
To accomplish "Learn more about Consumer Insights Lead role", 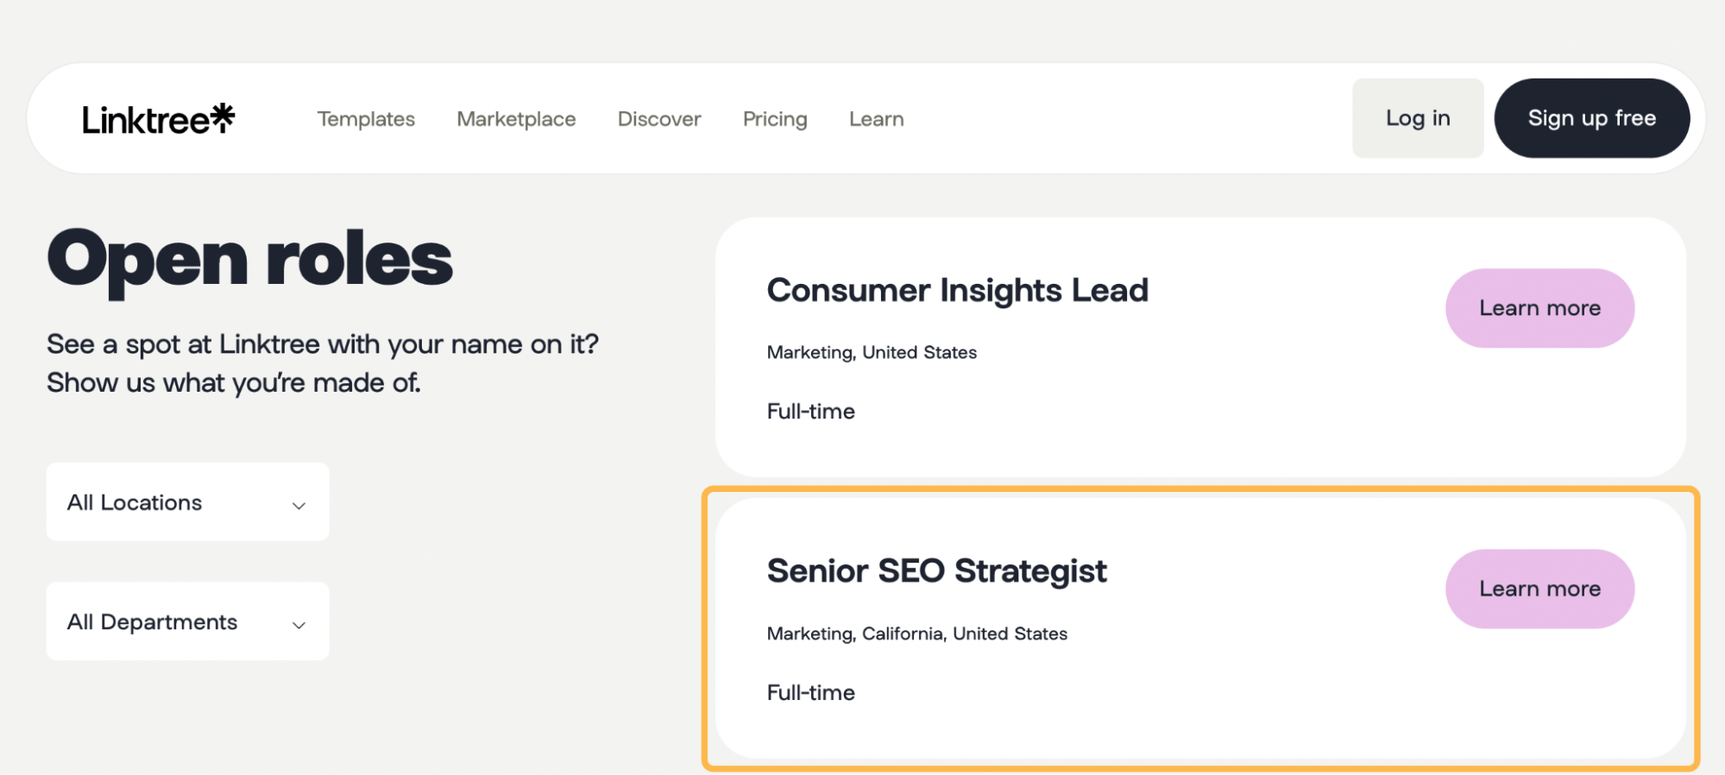I will coord(1539,307).
